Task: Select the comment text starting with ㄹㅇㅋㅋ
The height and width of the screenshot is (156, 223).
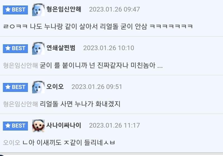Action: click(x=98, y=26)
